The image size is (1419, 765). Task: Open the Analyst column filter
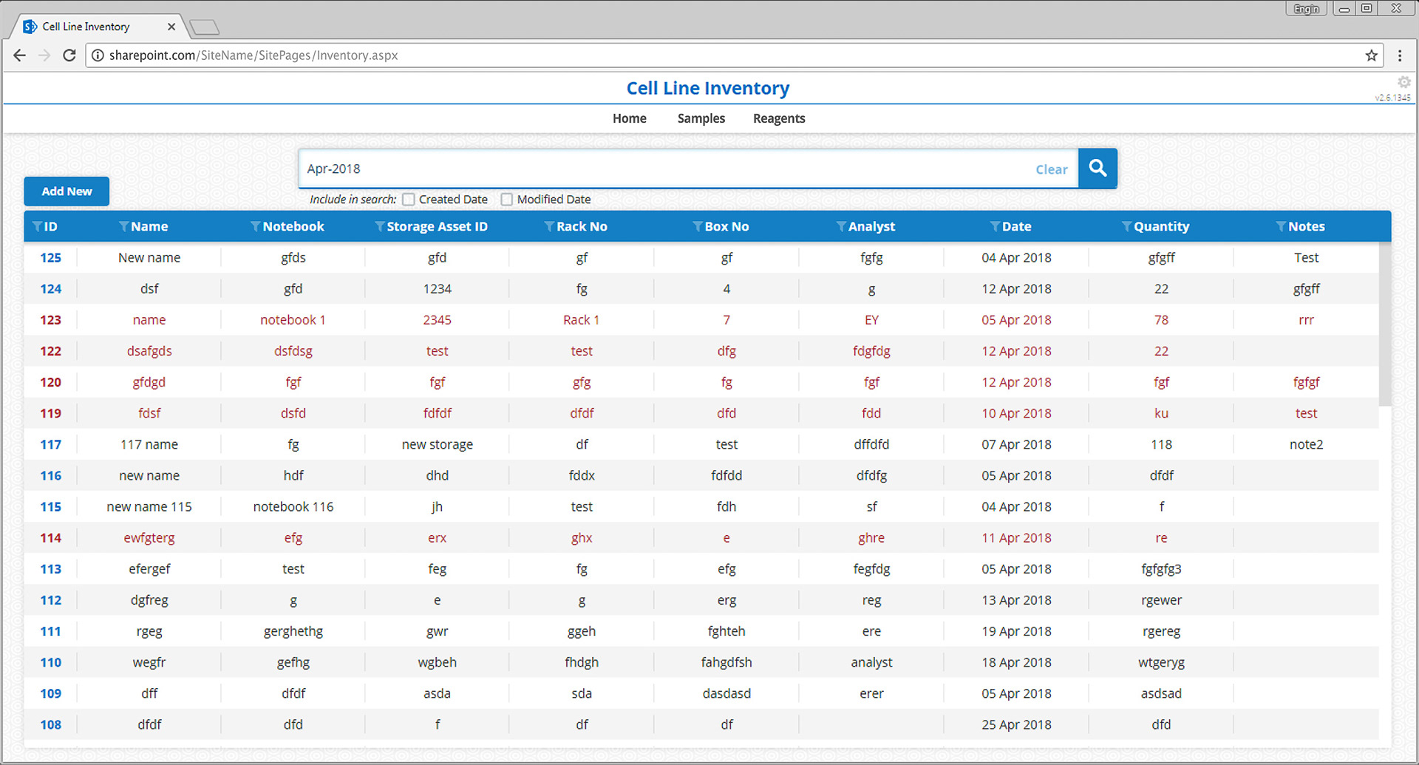(841, 227)
